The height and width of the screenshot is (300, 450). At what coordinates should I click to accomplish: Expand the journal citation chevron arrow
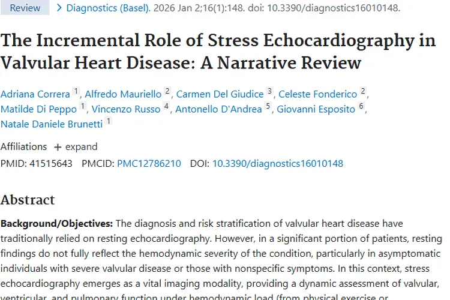tap(59, 8)
